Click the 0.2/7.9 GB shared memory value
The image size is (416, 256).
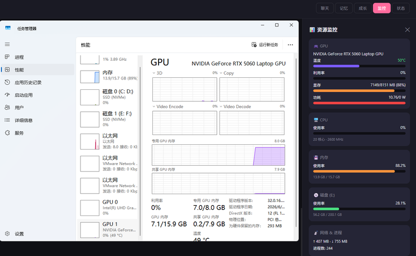pyautogui.click(x=209, y=224)
